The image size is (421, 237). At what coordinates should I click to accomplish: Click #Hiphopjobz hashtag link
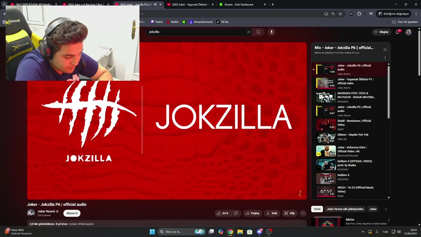click(86, 224)
